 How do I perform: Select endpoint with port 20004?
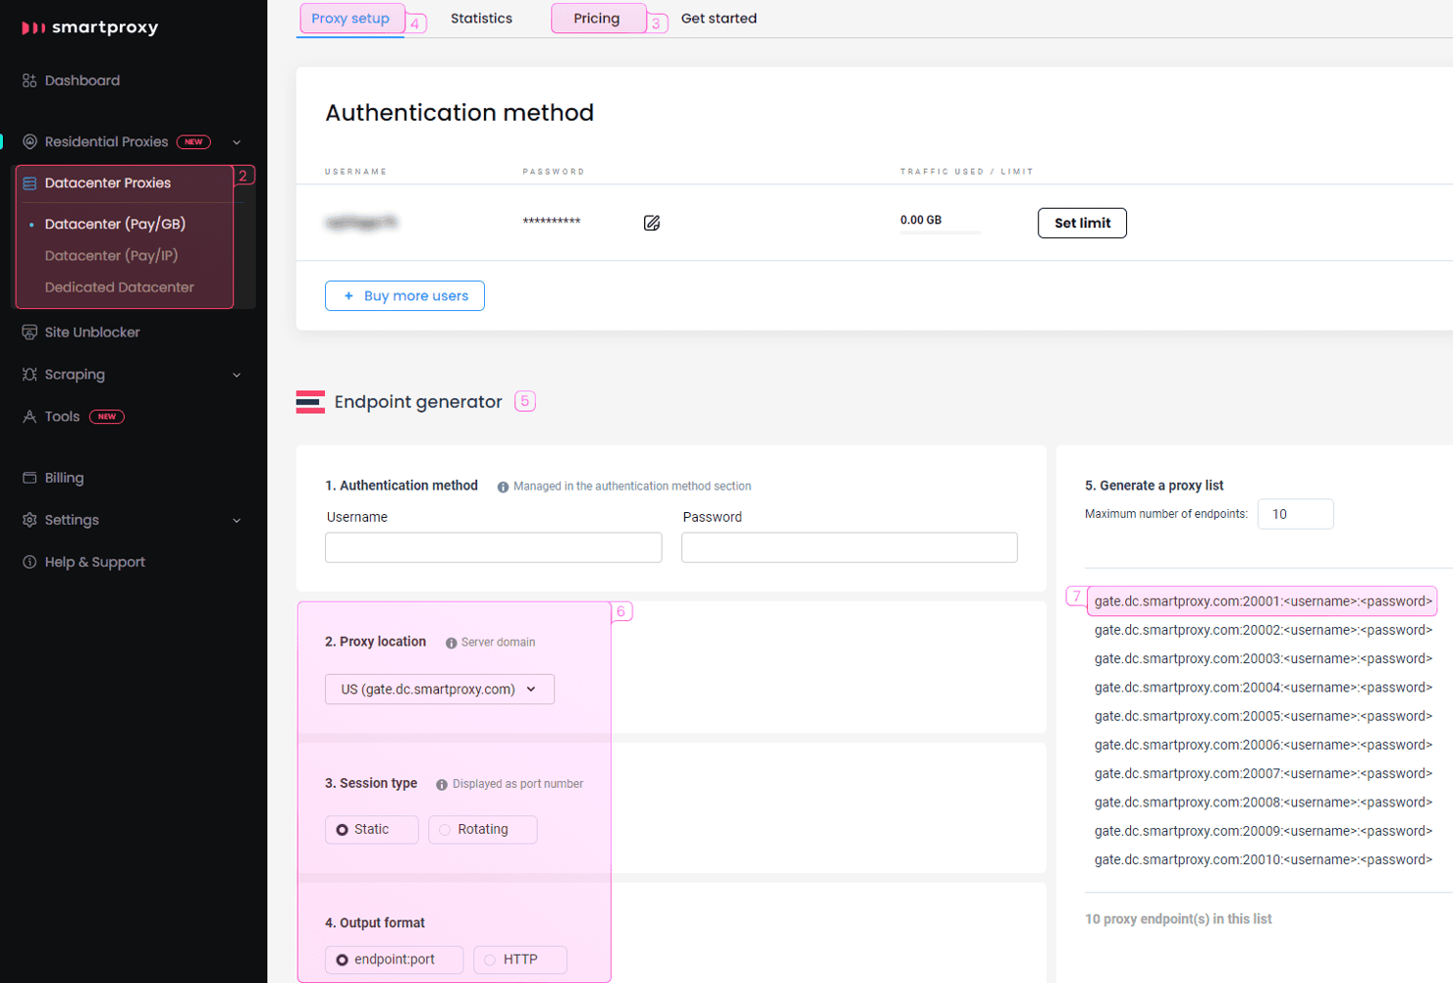(1263, 688)
